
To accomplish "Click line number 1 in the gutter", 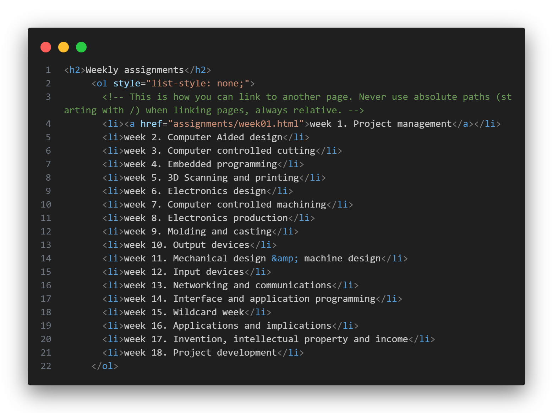I will point(48,70).
